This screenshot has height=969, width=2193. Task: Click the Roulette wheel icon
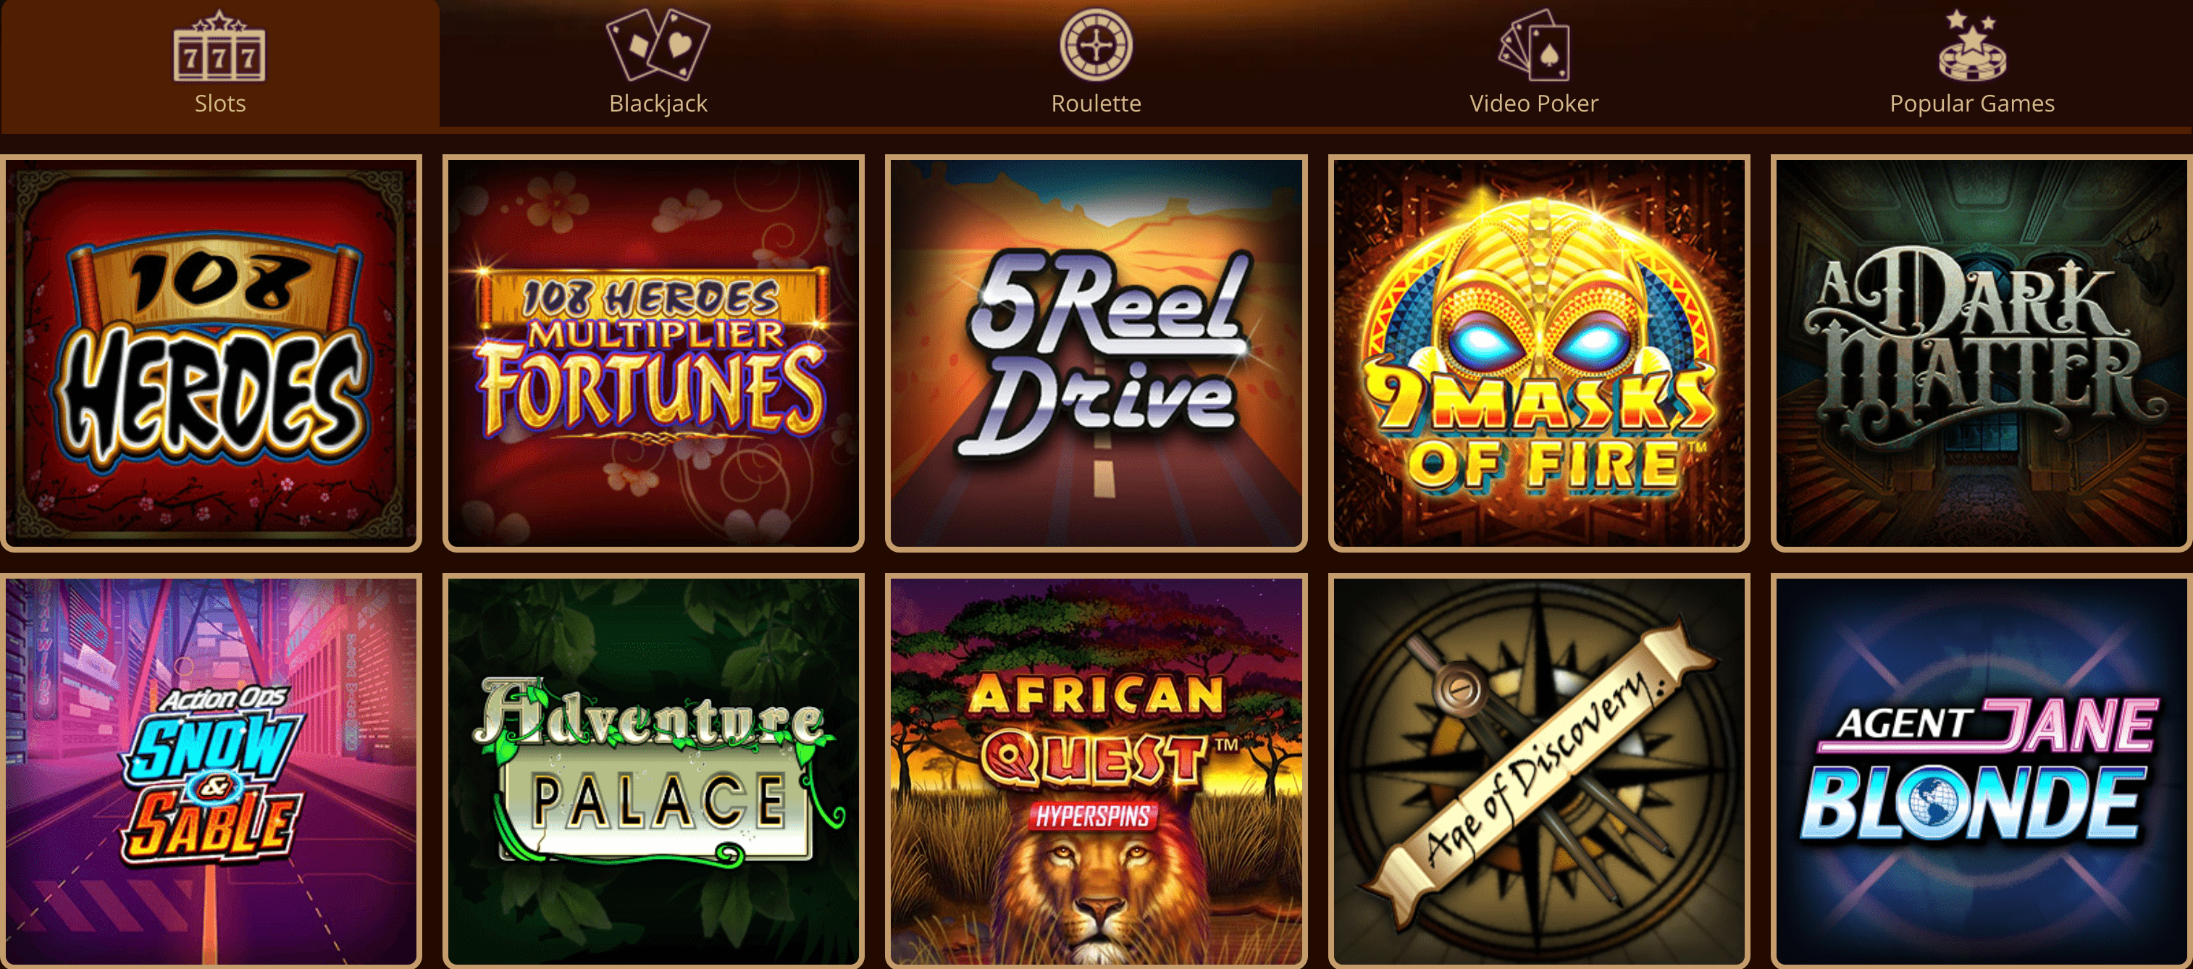(x=1096, y=44)
